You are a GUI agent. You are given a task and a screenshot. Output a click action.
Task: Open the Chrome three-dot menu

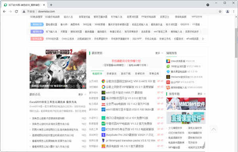pyautogui.click(x=234, y=11)
